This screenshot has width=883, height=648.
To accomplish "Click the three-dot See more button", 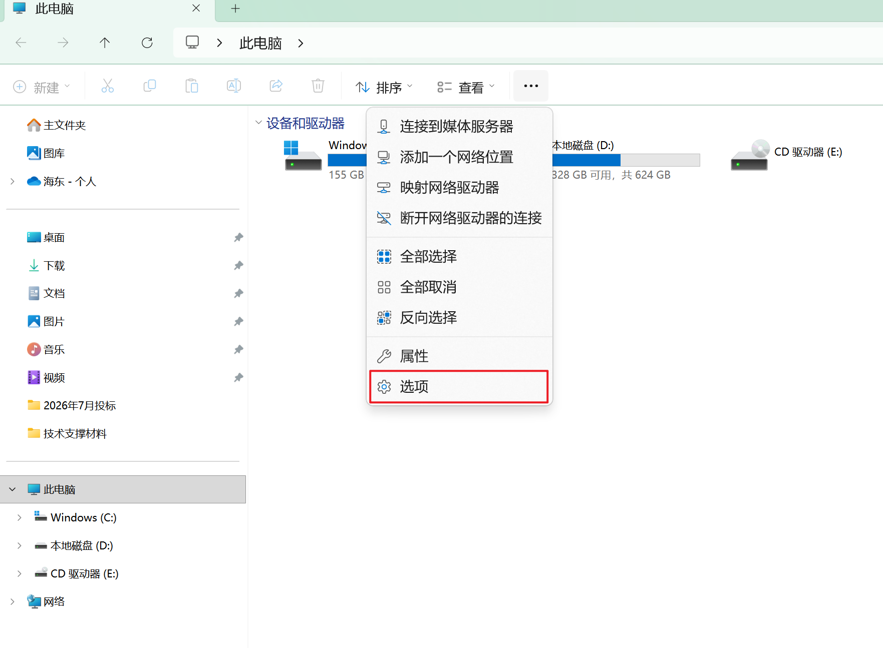I will [x=531, y=86].
